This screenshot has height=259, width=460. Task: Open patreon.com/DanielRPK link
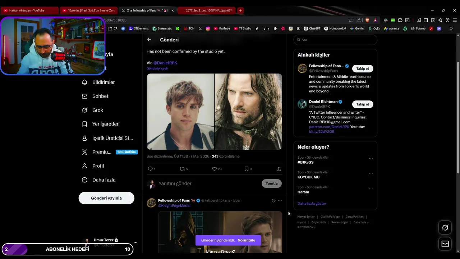pos(329,127)
